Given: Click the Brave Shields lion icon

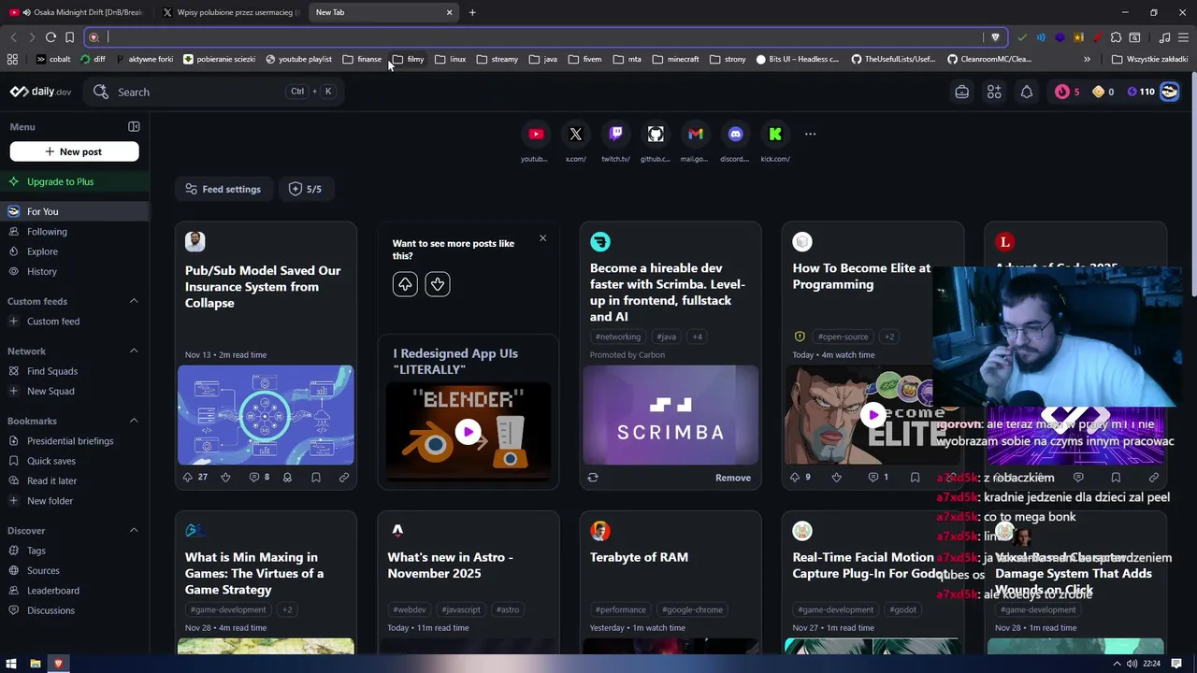Looking at the screenshot, I should click(995, 37).
